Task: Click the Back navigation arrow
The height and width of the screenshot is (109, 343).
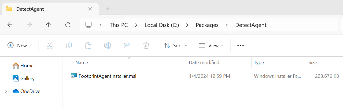Action: (10, 25)
